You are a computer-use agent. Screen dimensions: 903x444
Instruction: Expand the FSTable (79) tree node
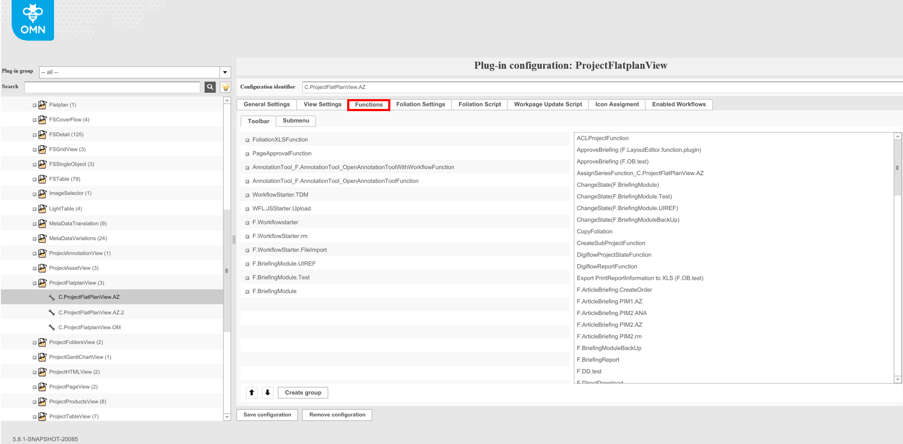pos(35,179)
